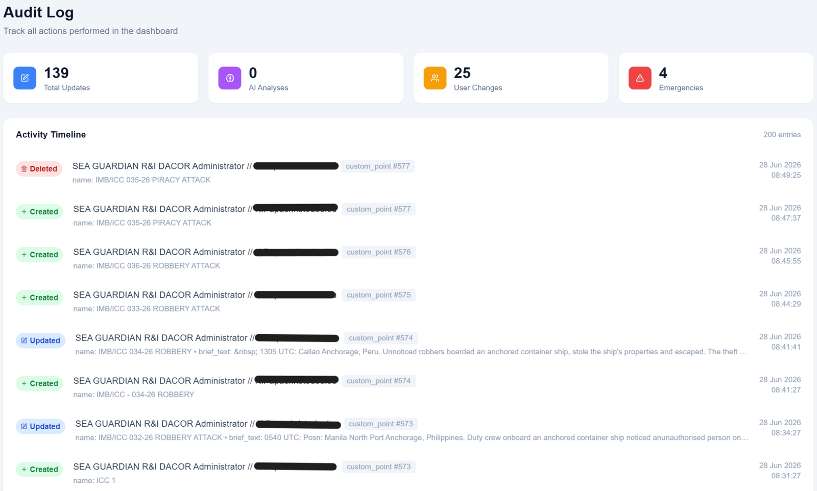Click the red Emergencies warning icon
Viewport: 817px width, 491px height.
640,78
